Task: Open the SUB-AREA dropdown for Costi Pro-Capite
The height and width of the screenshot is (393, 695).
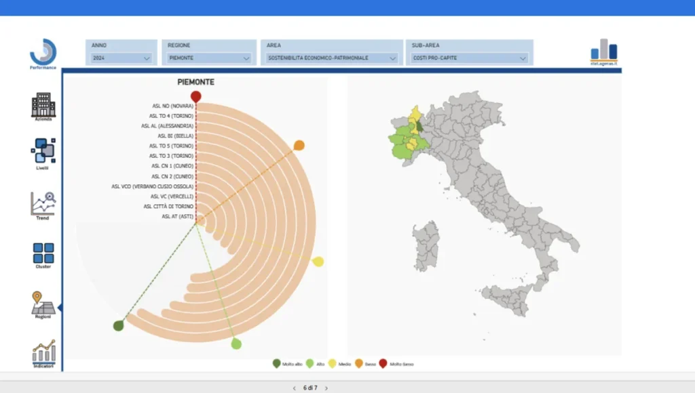Action: point(469,58)
